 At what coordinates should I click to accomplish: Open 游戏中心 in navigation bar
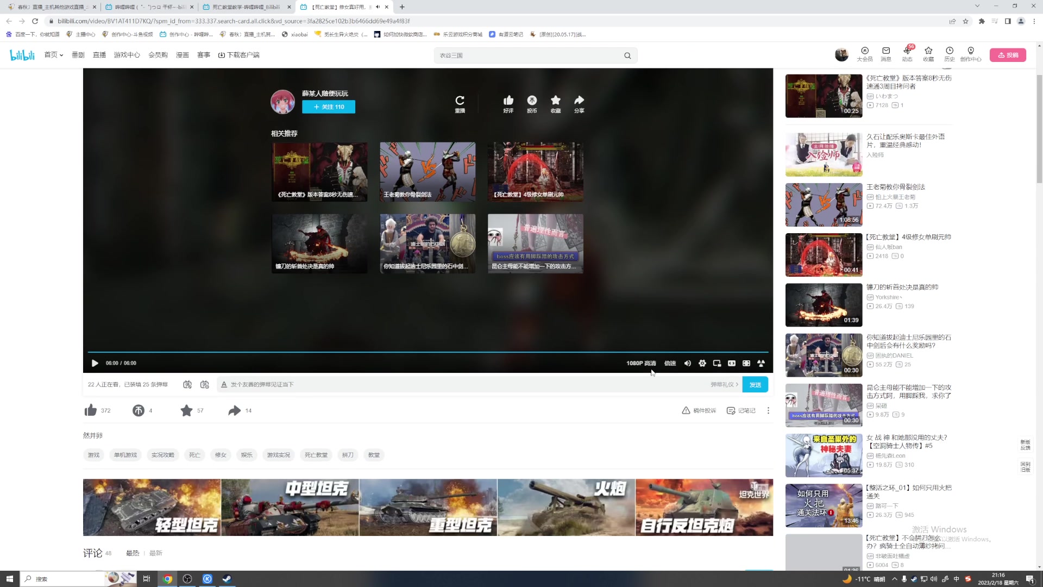pyautogui.click(x=127, y=55)
